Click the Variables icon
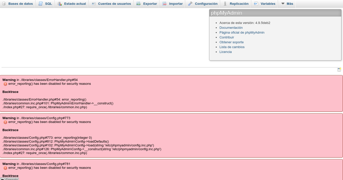The height and width of the screenshot is (180, 343). (256, 4)
